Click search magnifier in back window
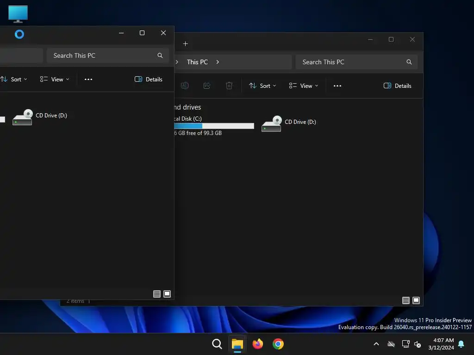 [409, 62]
